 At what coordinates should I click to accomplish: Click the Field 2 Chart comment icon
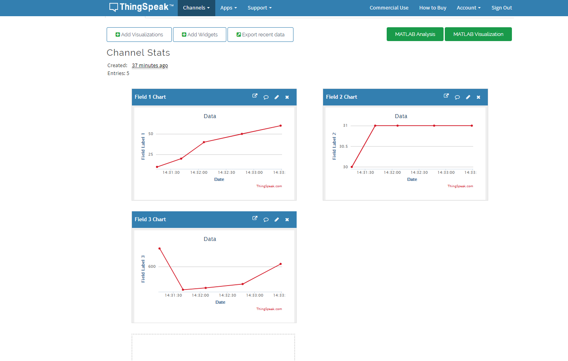(457, 97)
